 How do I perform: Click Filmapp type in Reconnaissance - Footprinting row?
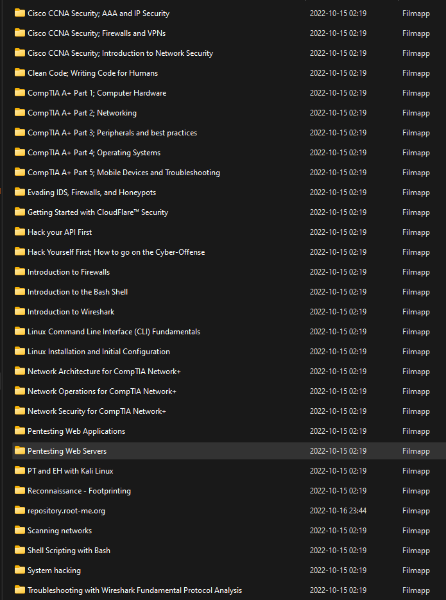(x=416, y=491)
